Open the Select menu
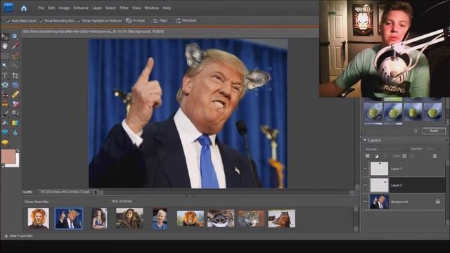 click(110, 8)
